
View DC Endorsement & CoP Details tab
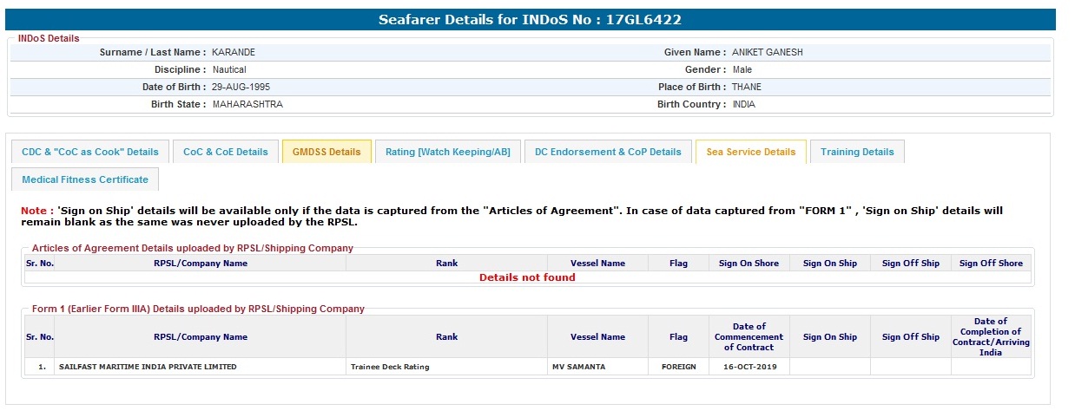pyautogui.click(x=608, y=152)
